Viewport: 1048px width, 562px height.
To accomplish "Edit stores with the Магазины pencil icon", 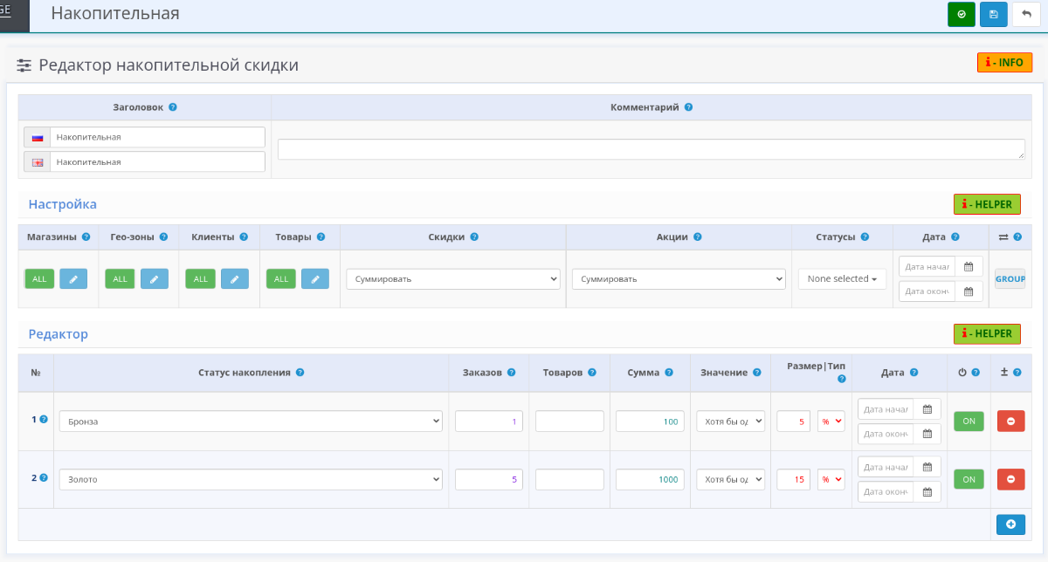I will [73, 278].
